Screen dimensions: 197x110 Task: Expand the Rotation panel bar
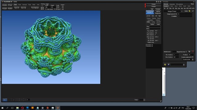click(154, 6)
